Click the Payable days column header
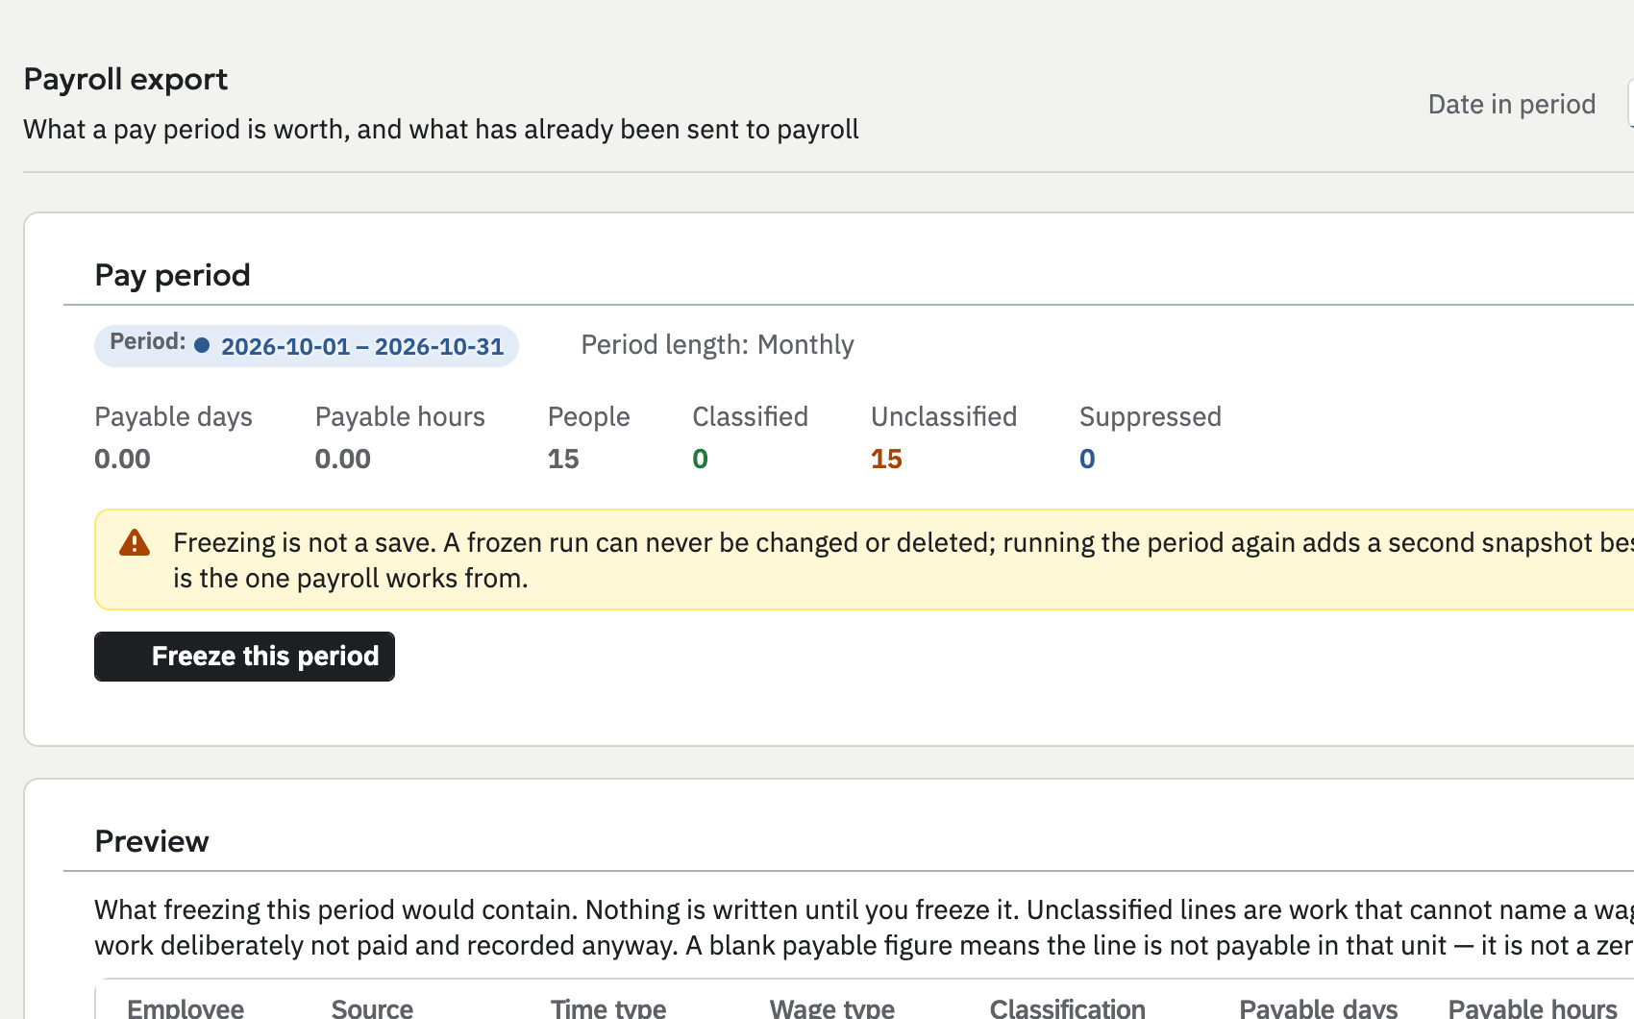1634x1019 pixels. (1319, 1007)
